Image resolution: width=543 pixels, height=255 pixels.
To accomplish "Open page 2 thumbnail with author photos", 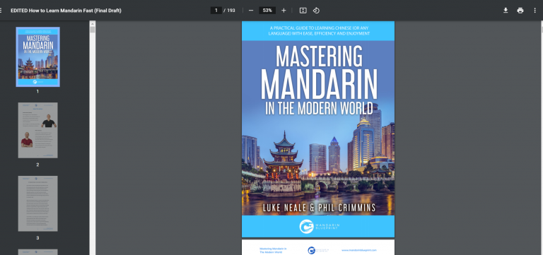I will coord(37,130).
